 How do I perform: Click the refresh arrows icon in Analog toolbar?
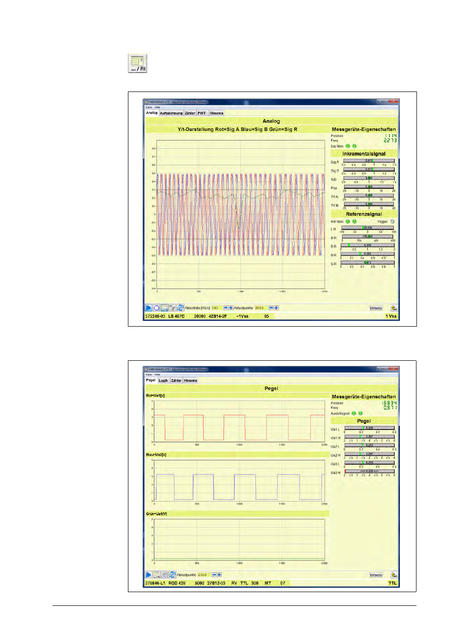[x=181, y=308]
